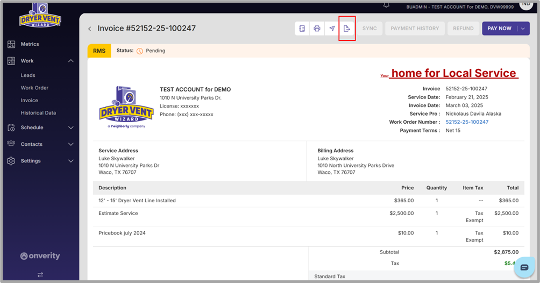Open Historical Data in the sidebar
This screenshot has width=540, height=283.
(38, 113)
